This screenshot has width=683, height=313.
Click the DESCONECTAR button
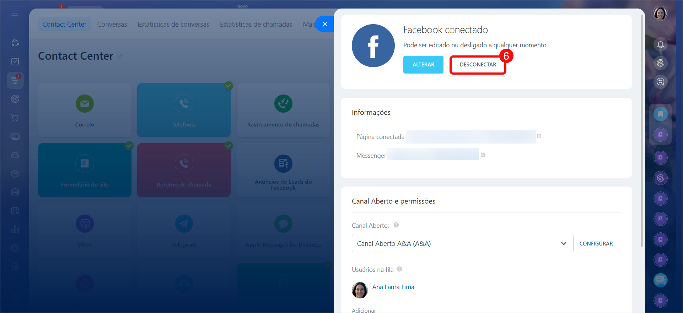point(478,65)
